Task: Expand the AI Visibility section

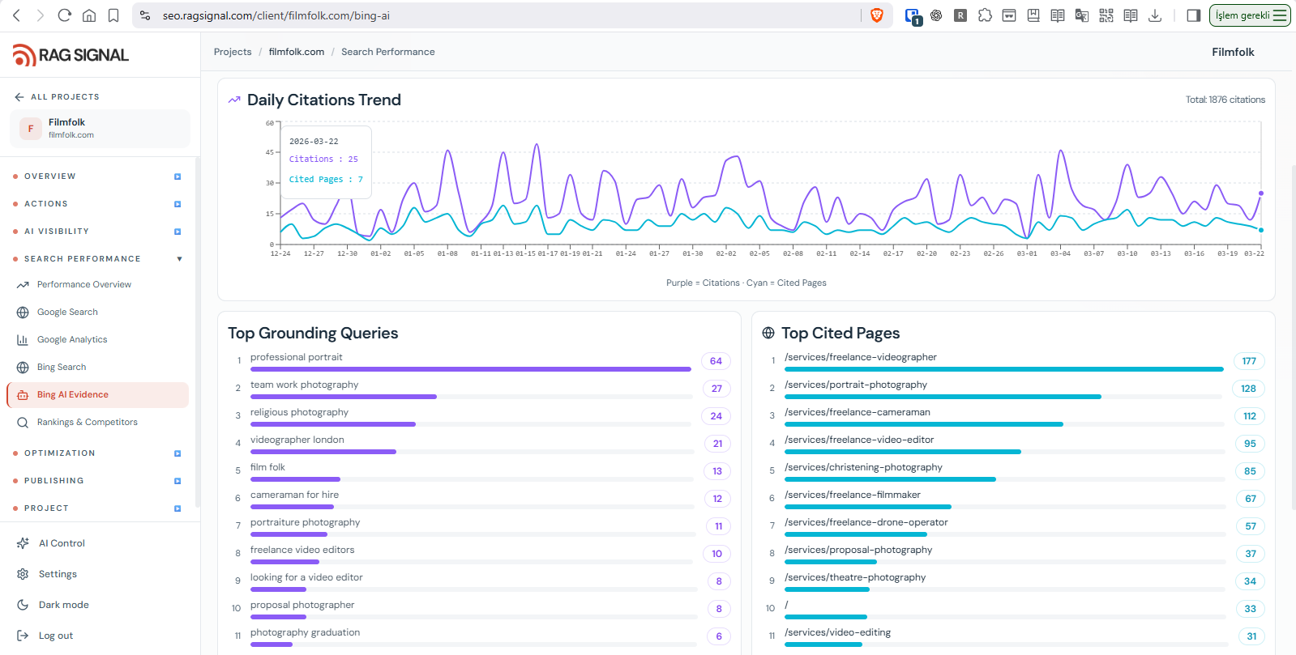Action: (97, 231)
